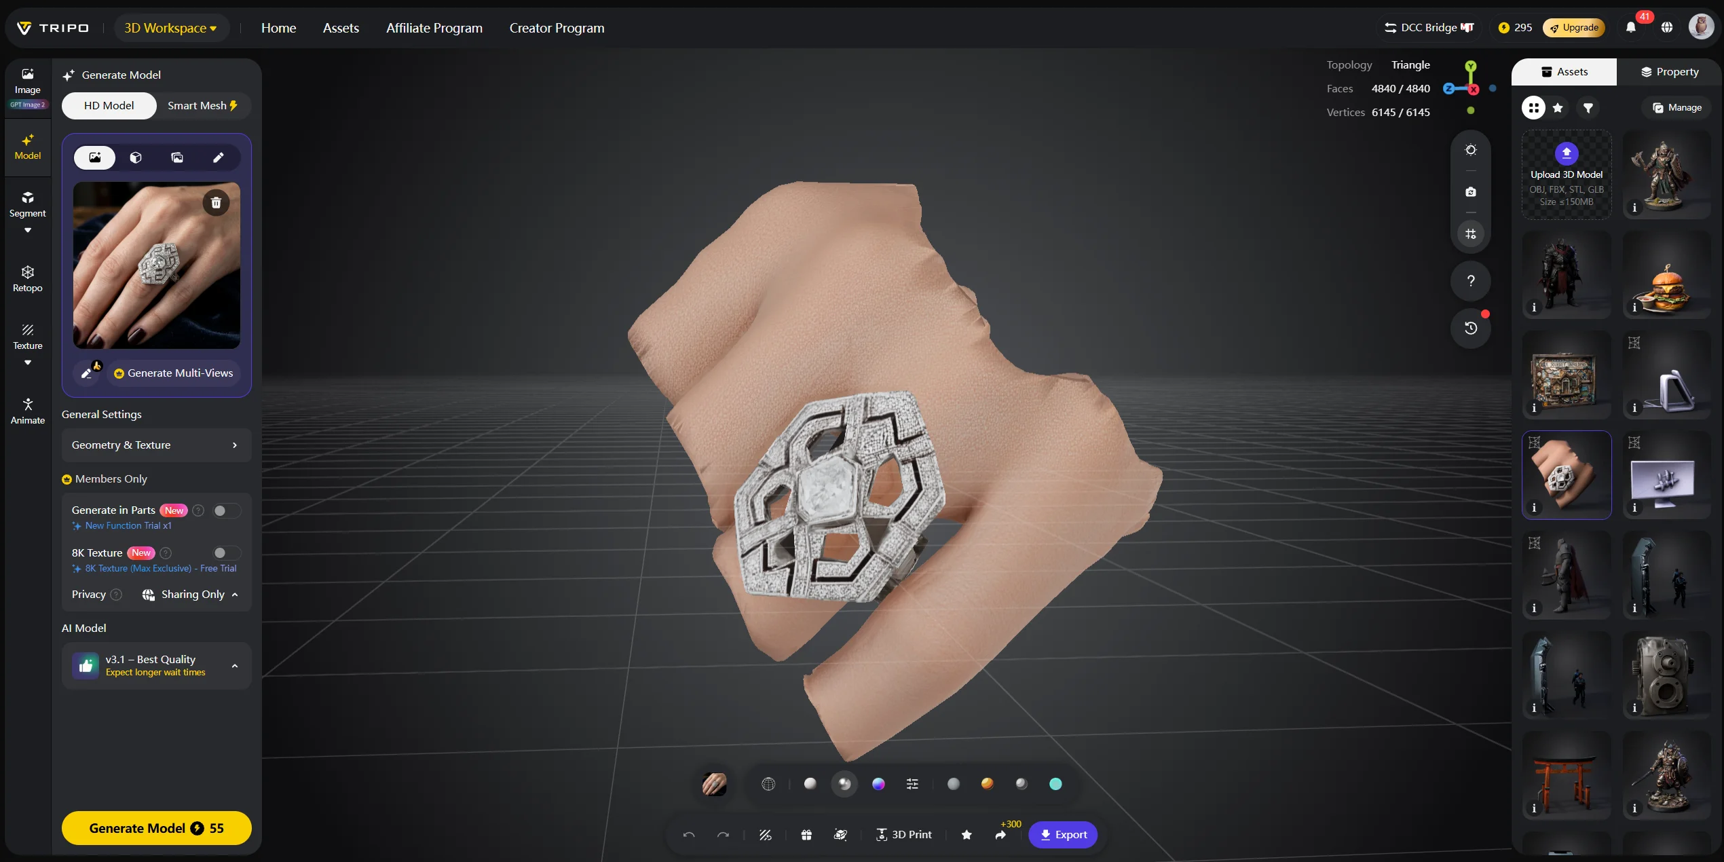Select the multi-image input mode icon
Screen dimensions: 1724x862
(x=177, y=157)
